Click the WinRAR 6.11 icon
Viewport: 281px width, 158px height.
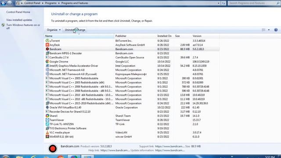point(47,136)
